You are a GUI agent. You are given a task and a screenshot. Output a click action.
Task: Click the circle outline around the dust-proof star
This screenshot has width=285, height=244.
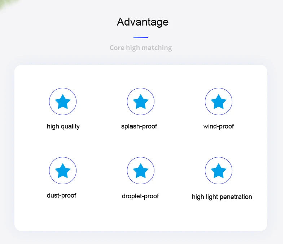(63, 157)
